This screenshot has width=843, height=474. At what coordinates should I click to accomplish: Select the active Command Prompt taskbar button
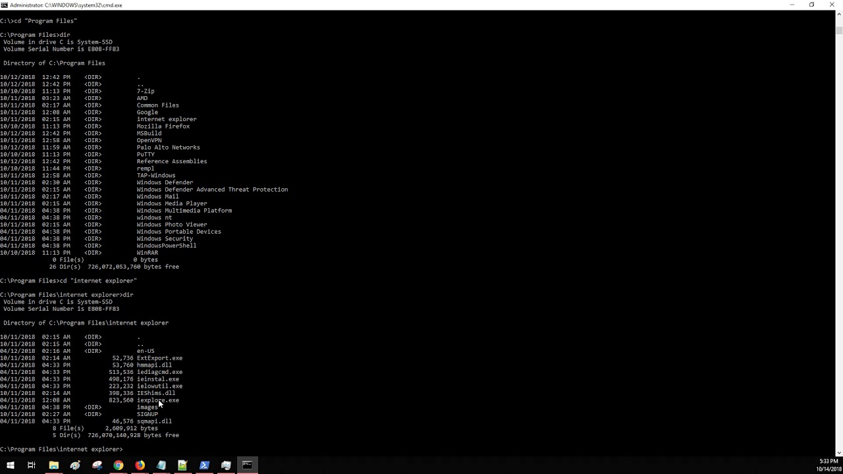point(247,465)
